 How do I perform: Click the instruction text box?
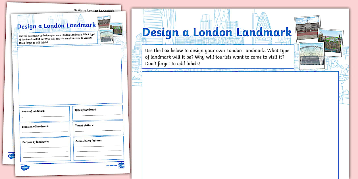217,56
